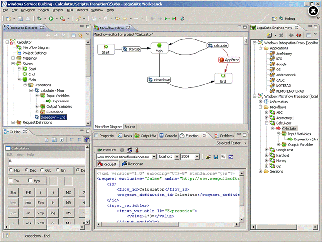The width and height of the screenshot is (322, 242).
Task: Open the localhost host dropdown
Action: click(x=177, y=157)
